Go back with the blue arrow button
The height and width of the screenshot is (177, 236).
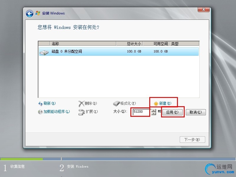[29, 14]
